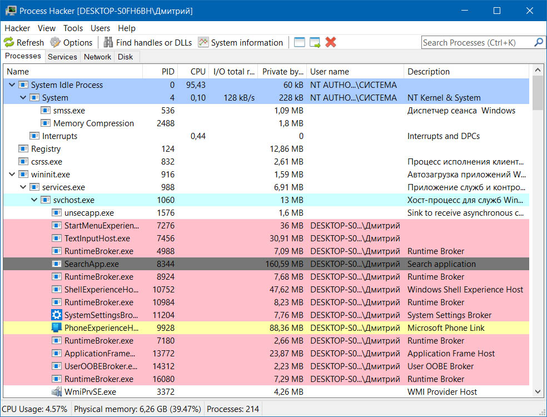Click the csrss.exe process icon
This screenshot has height=417, width=547.
click(x=23, y=162)
